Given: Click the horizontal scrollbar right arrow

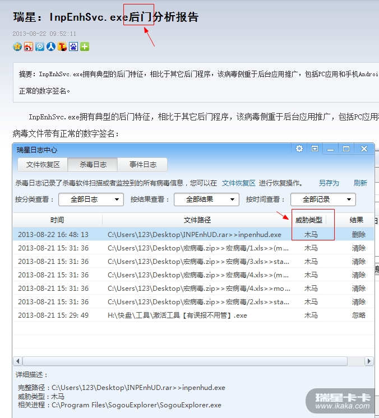Looking at the screenshot, I should pos(369,361).
